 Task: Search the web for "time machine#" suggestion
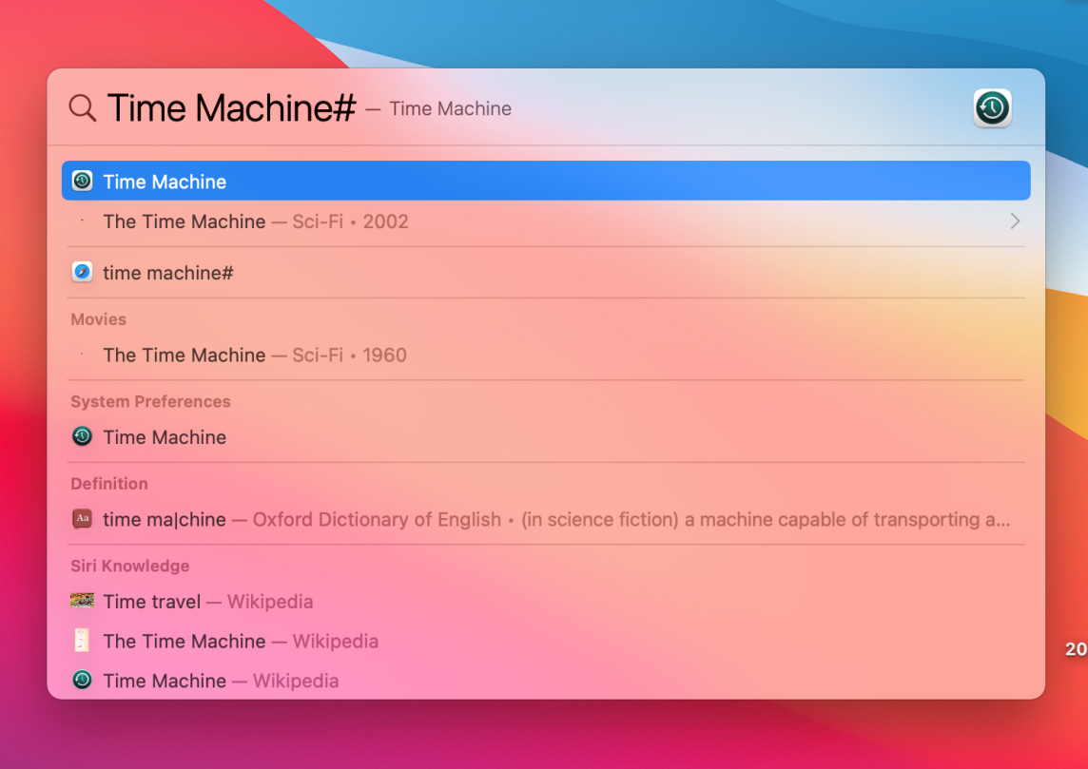[168, 273]
